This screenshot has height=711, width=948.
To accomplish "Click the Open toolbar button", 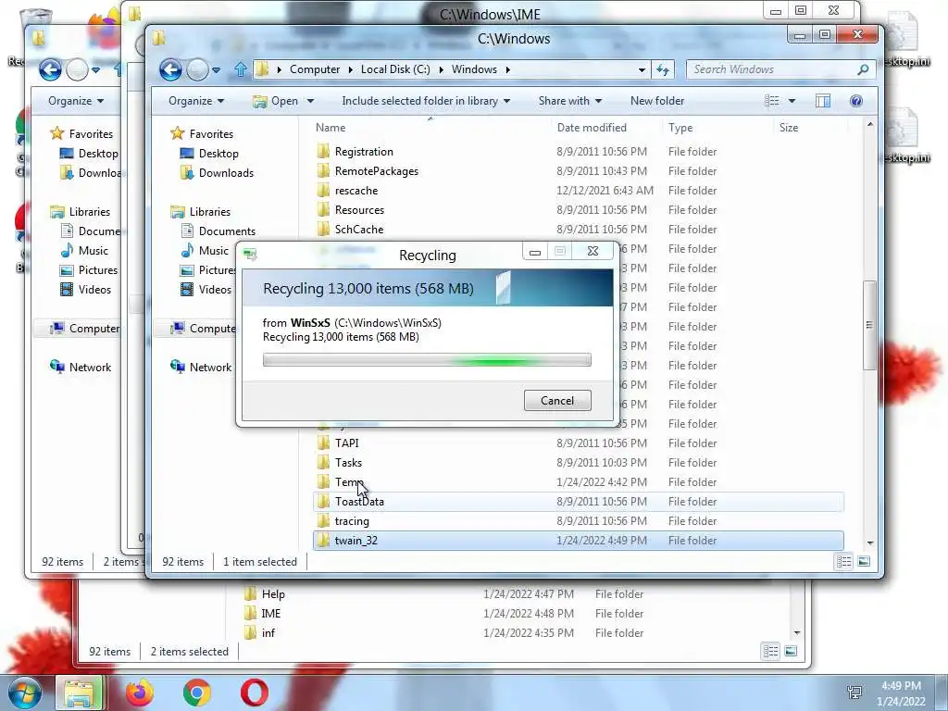I will [x=277, y=101].
